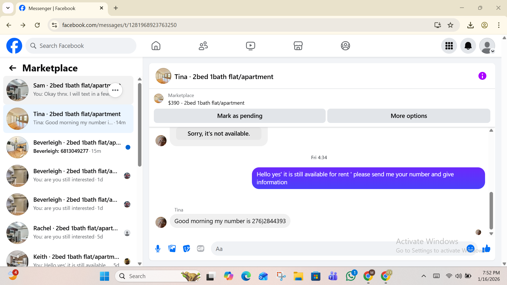The width and height of the screenshot is (507, 285).
Task: Click the $390 - 2bed 1bath listing link
Action: [x=206, y=103]
